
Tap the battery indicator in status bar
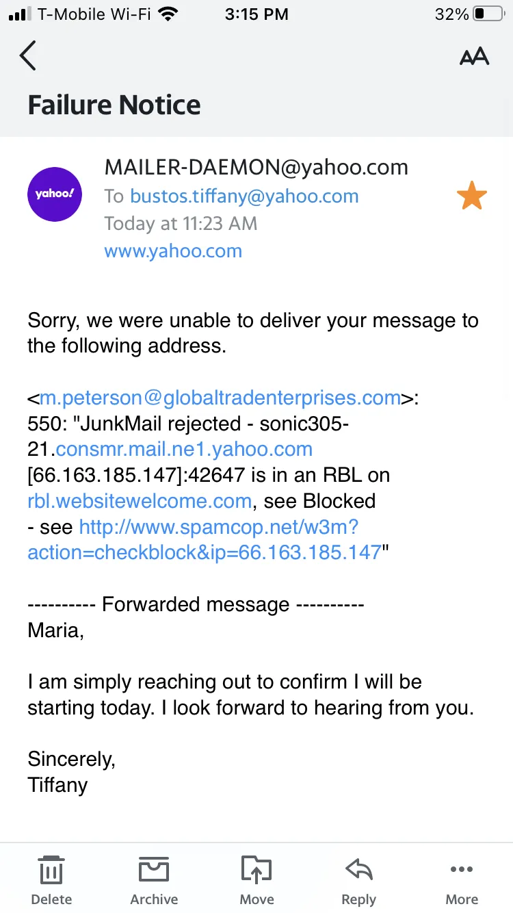(488, 14)
